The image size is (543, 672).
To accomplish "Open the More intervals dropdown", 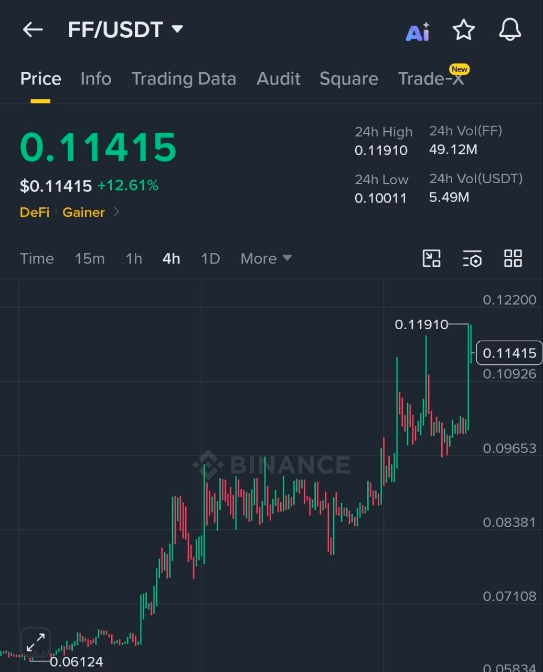I will [x=266, y=258].
